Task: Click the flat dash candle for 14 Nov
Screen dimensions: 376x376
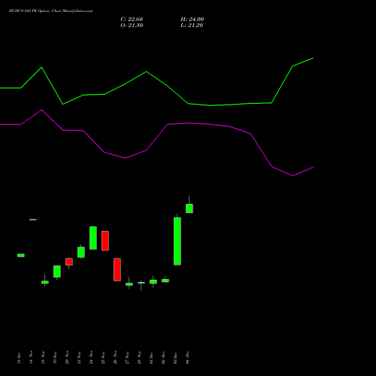Action: click(x=33, y=220)
